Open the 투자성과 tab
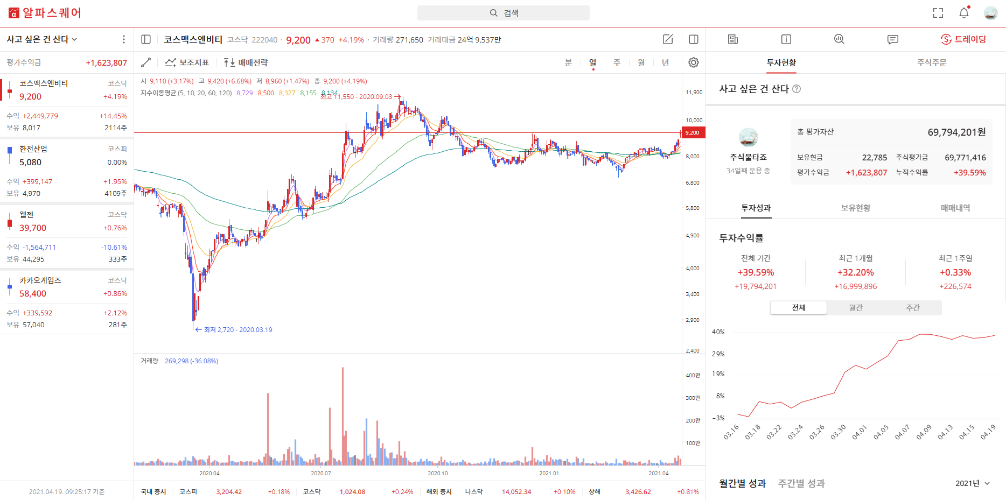The height and width of the screenshot is (500, 1006). [756, 208]
